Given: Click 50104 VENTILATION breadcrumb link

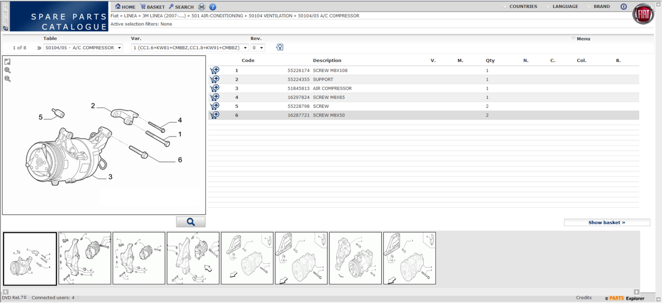Looking at the screenshot, I should (x=270, y=16).
